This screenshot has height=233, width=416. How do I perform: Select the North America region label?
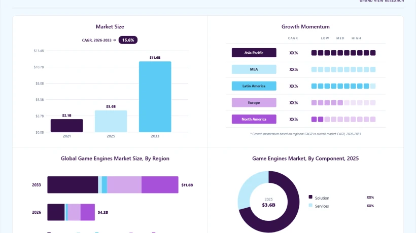tap(254, 119)
